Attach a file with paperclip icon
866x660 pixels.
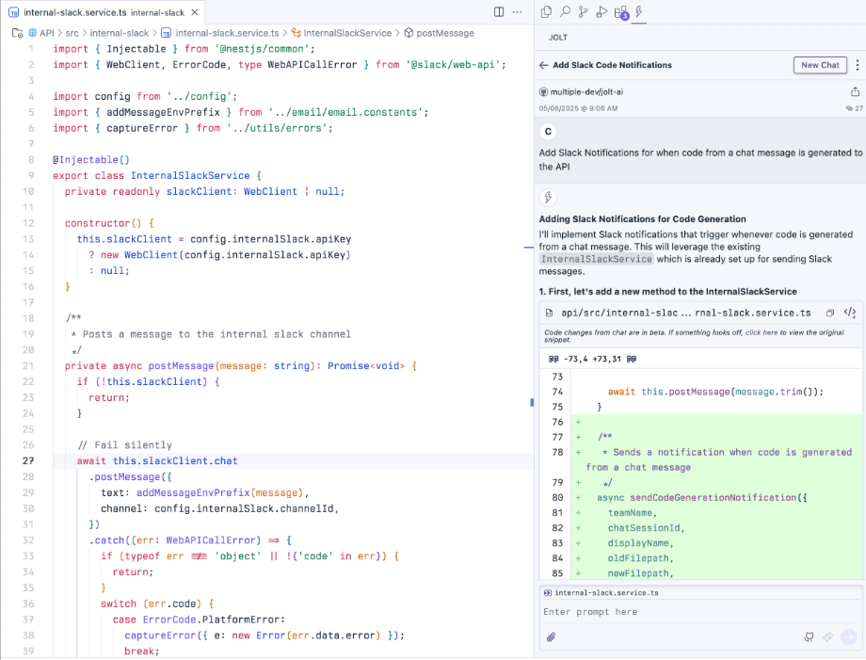point(551,637)
